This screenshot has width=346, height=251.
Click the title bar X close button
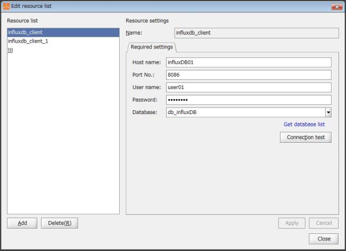pos(337,6)
